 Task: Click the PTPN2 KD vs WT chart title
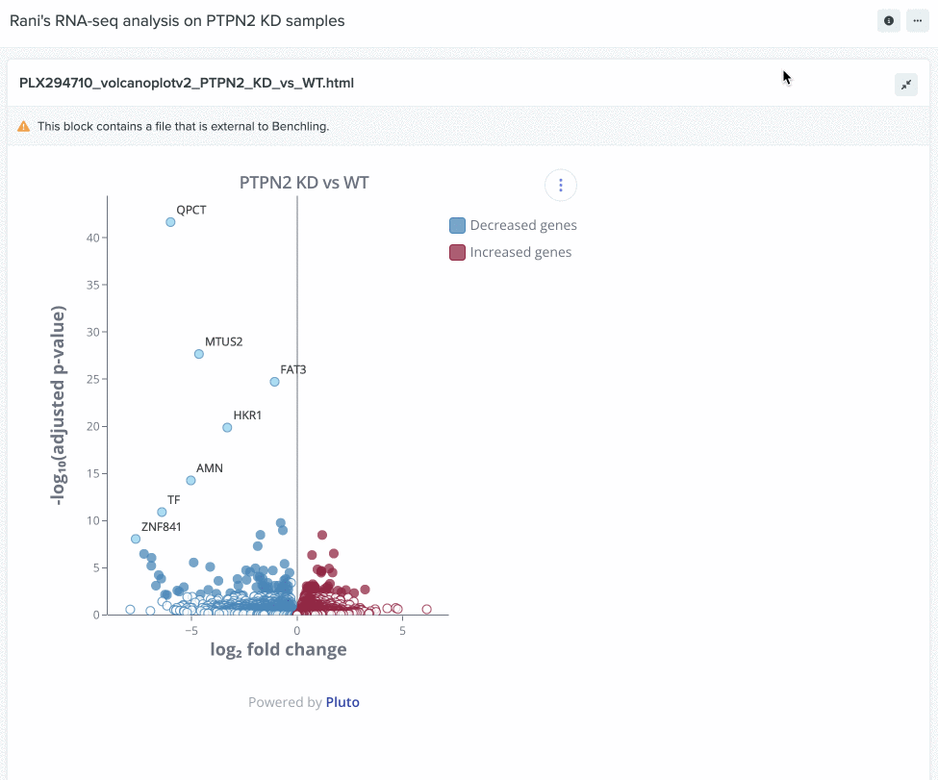click(x=304, y=183)
